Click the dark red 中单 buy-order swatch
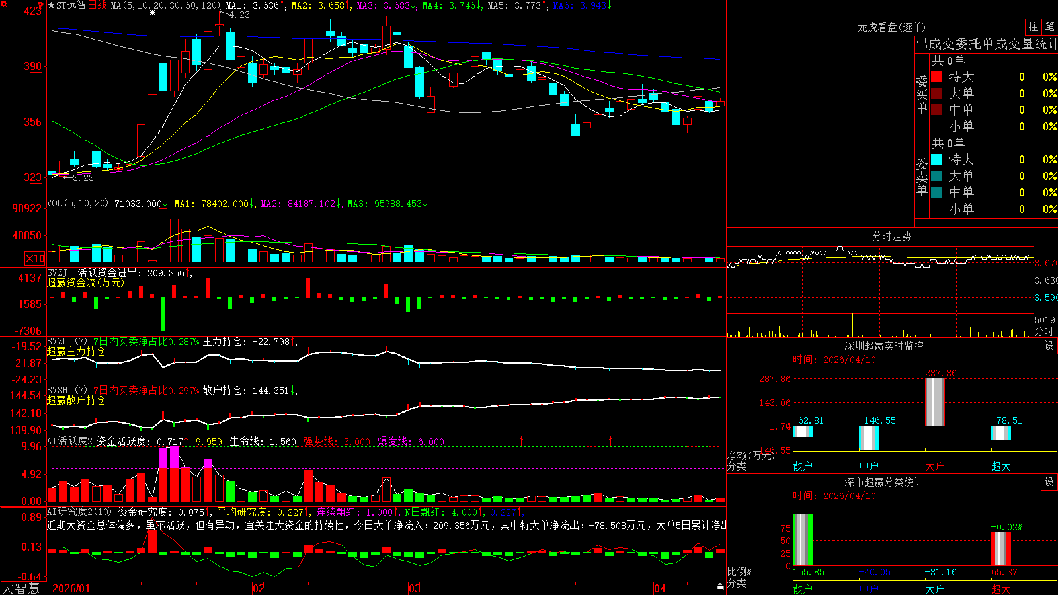The image size is (1058, 595). 936,110
